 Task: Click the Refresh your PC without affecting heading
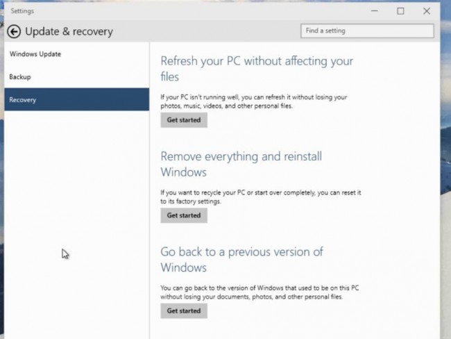point(257,69)
